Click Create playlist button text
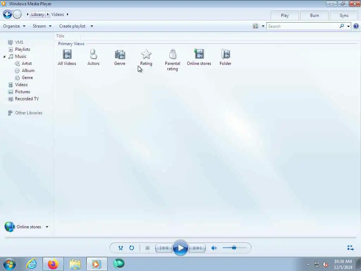Screen dimensions: 361x271 (72, 26)
